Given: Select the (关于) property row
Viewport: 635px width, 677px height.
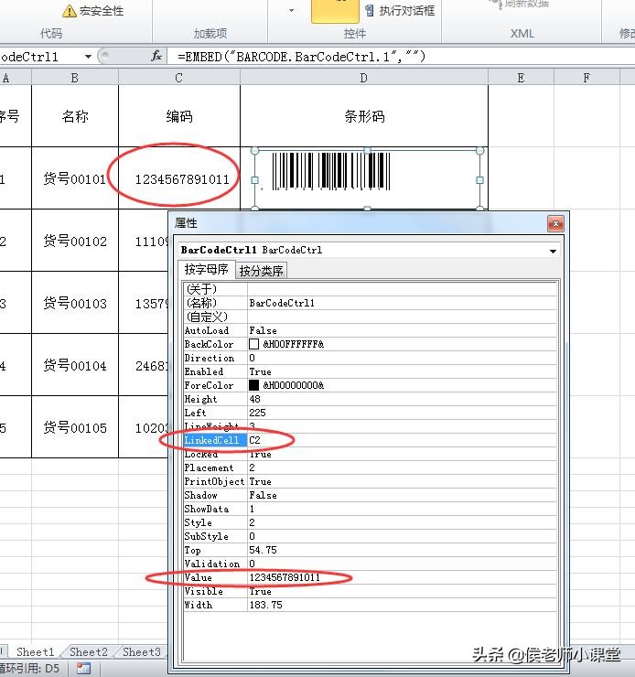Looking at the screenshot, I should tap(370, 289).
